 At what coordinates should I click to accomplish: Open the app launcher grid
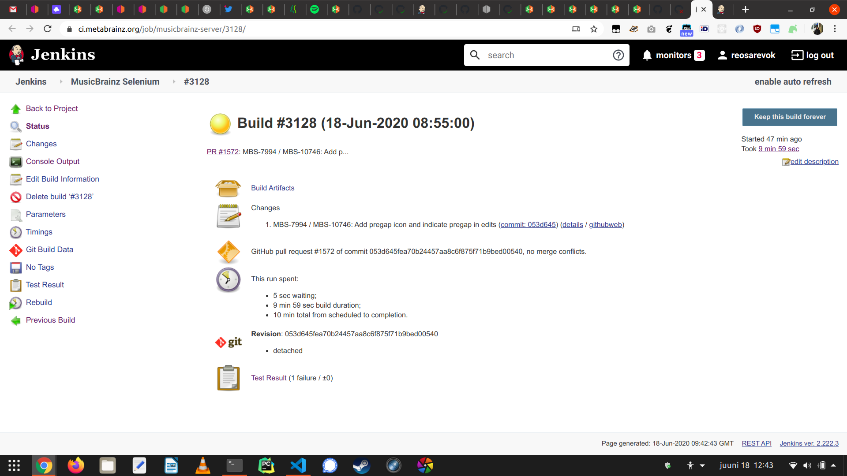click(14, 465)
